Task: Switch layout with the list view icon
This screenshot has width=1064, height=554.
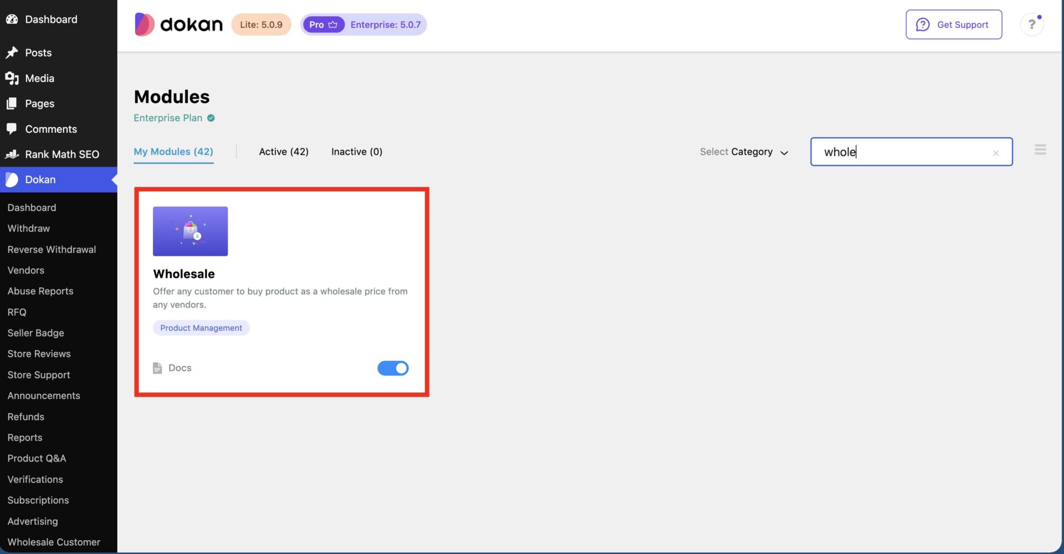Action: point(1040,149)
